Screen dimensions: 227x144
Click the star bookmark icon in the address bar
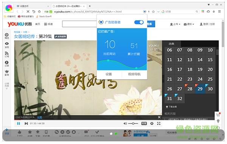(153, 12)
